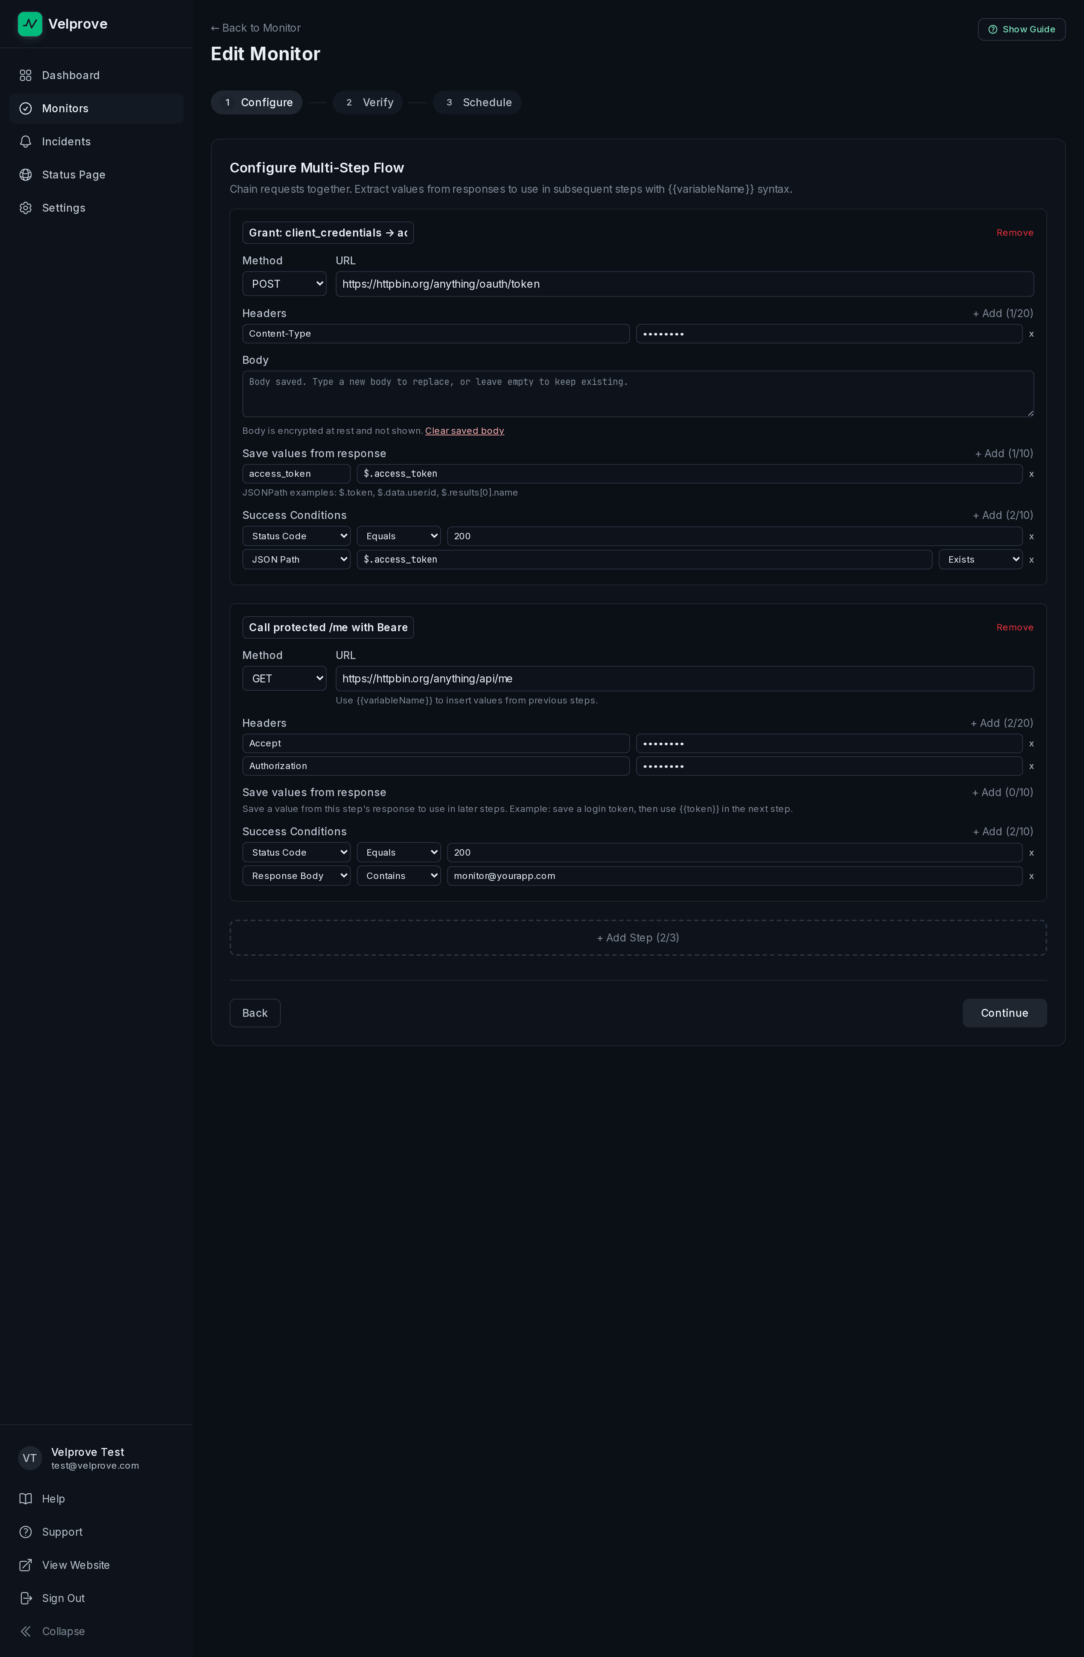Delete step 2 Status Code condition
Screen dimensions: 1084x1657
(1031, 853)
